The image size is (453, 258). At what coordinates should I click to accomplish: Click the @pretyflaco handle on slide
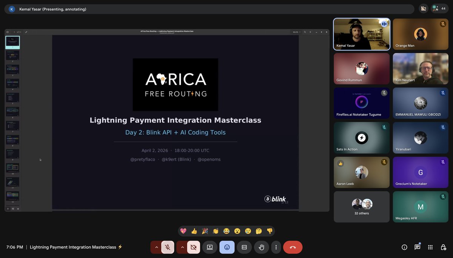coord(143,160)
